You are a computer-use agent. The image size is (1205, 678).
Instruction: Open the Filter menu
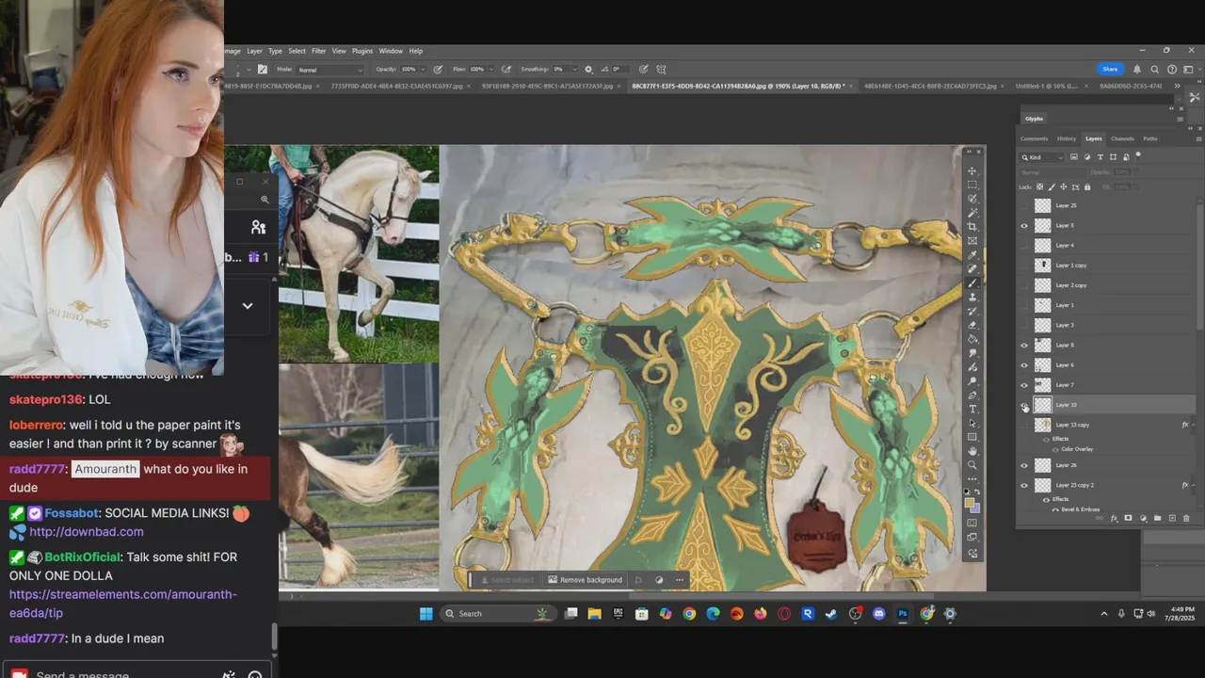[318, 51]
